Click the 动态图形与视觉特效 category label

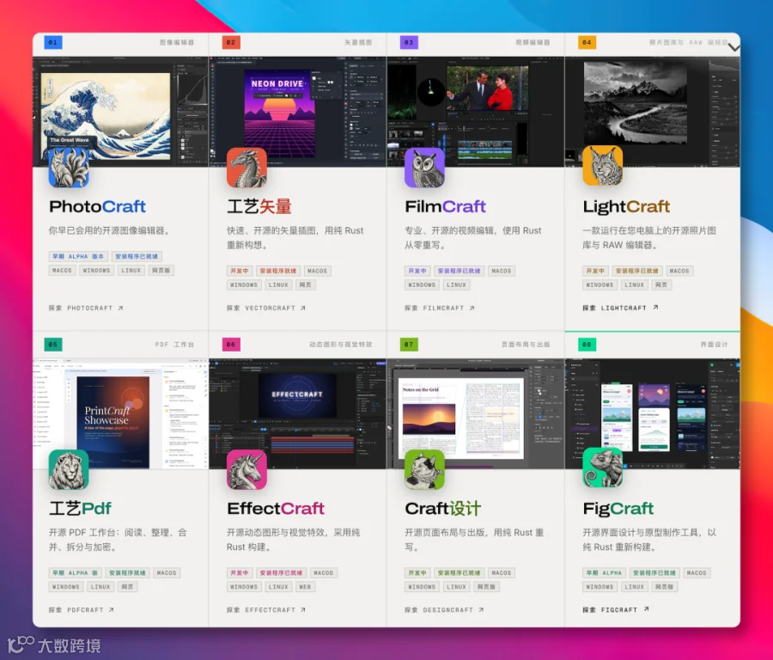[x=341, y=345]
